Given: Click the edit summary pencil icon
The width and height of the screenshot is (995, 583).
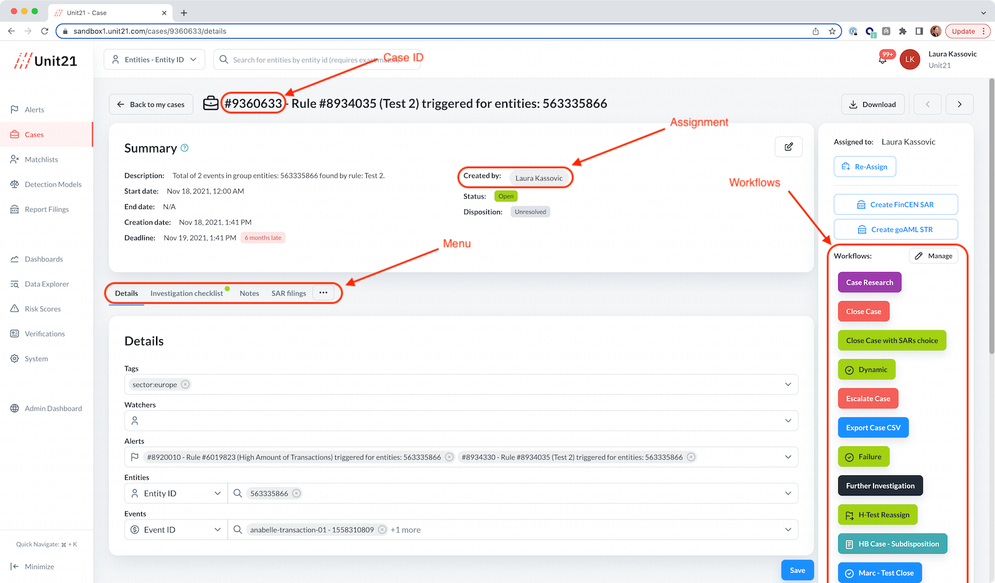Looking at the screenshot, I should click(x=789, y=147).
